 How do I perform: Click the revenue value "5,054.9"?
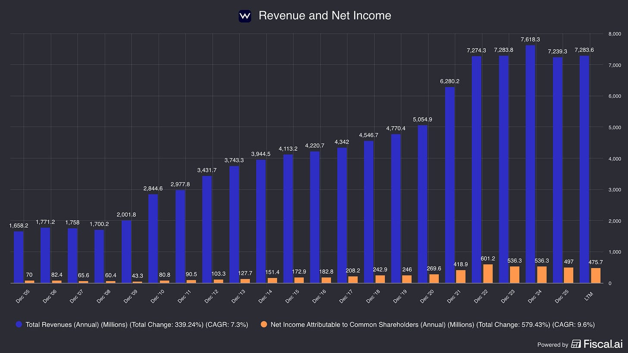tap(423, 119)
